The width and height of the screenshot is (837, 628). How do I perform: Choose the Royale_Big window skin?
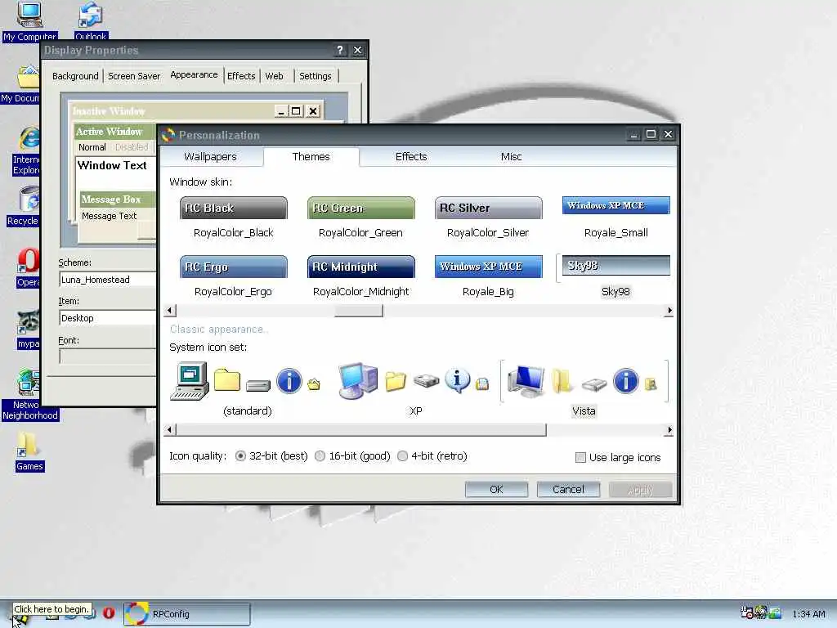tap(488, 277)
